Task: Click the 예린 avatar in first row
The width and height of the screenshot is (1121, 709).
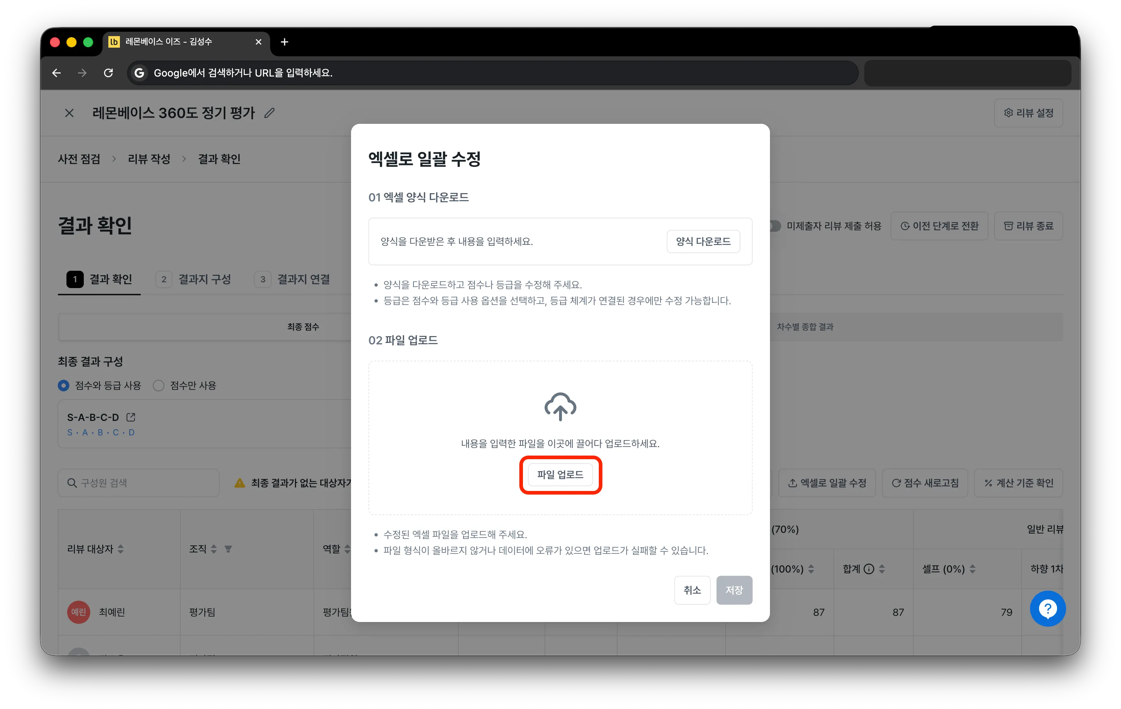Action: pyautogui.click(x=78, y=612)
